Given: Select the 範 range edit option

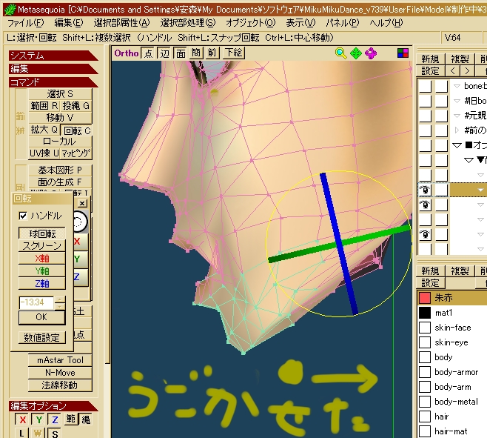Looking at the screenshot, I should pos(70,419).
